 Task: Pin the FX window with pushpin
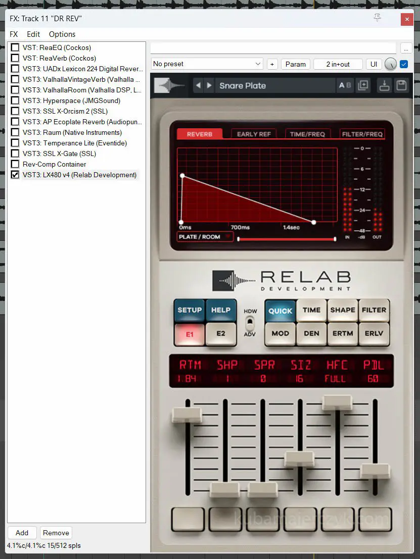pyautogui.click(x=377, y=18)
